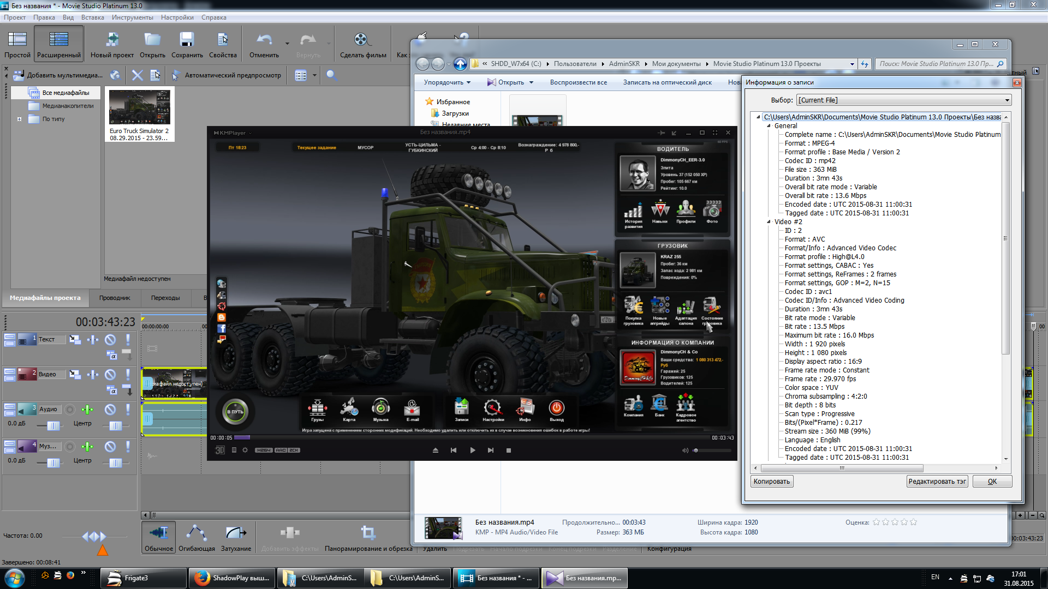Open the Вставка menu

coord(93,17)
